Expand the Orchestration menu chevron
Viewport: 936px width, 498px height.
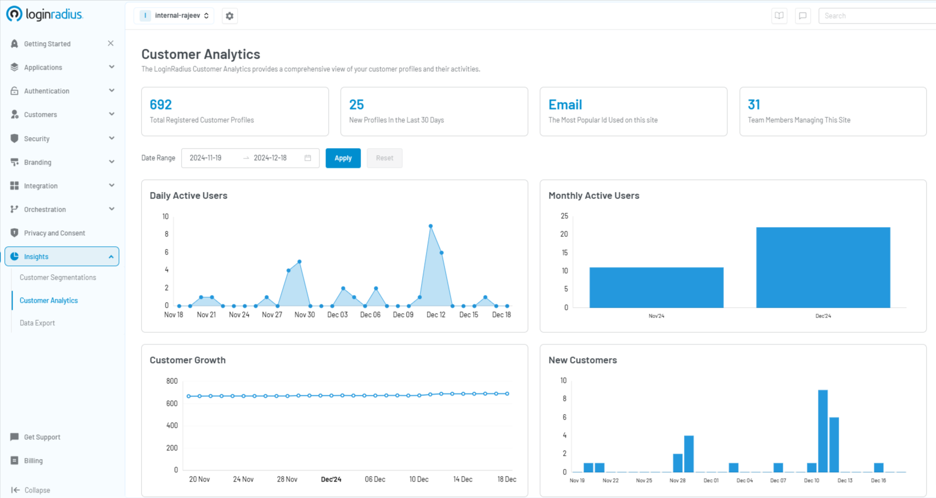pyautogui.click(x=111, y=209)
